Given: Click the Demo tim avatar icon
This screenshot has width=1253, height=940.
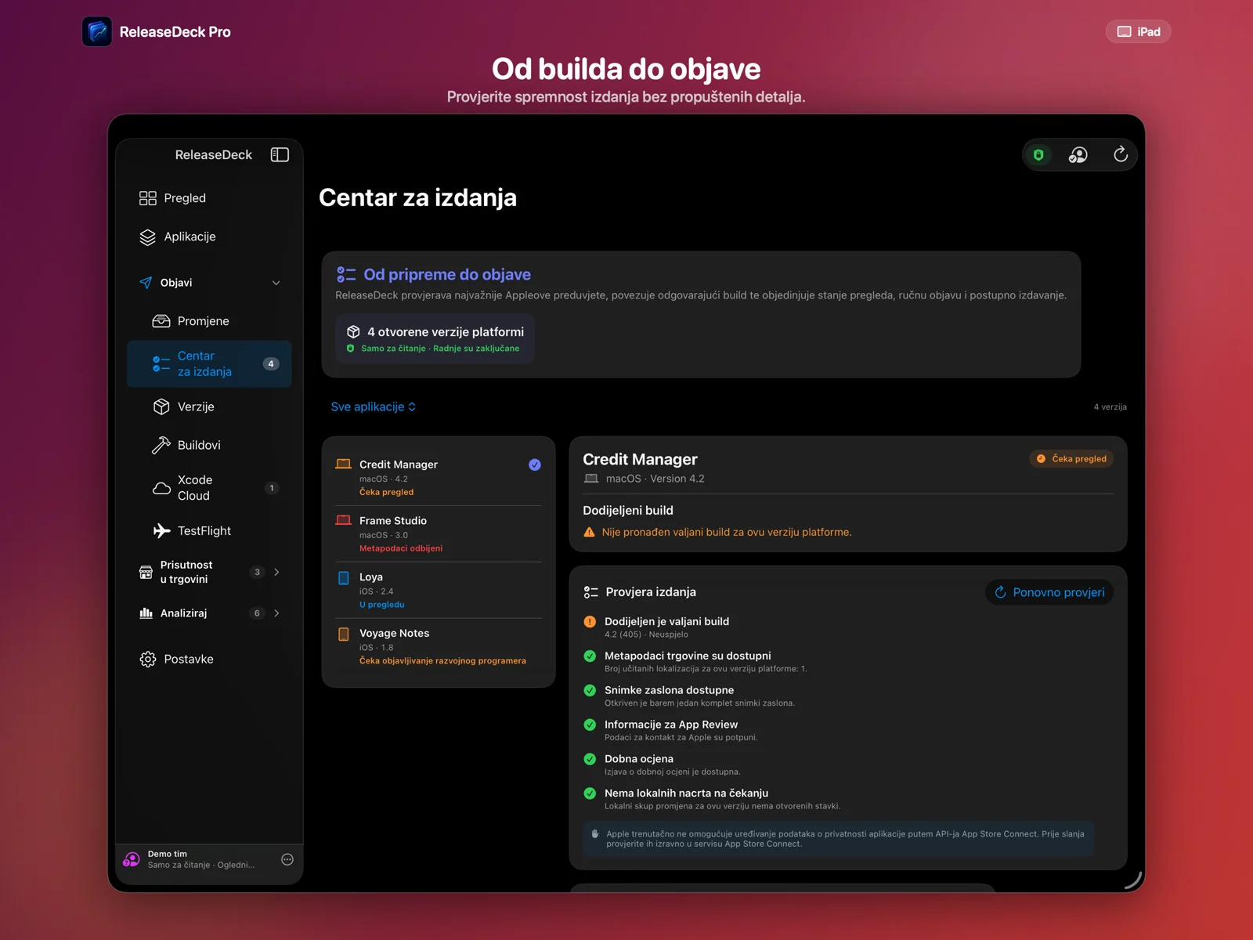Looking at the screenshot, I should 132,860.
